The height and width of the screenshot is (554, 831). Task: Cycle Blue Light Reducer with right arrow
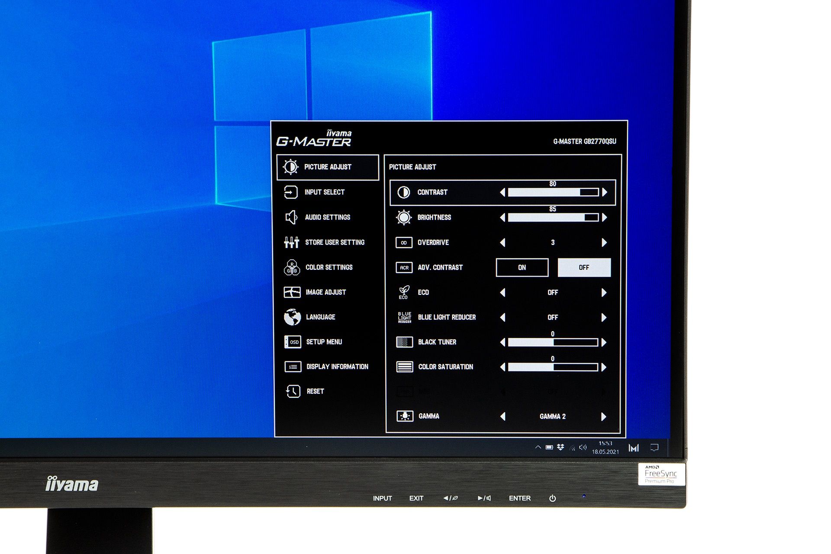[x=605, y=317]
